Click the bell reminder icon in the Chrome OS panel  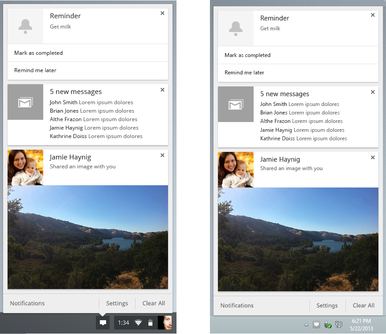25,26
